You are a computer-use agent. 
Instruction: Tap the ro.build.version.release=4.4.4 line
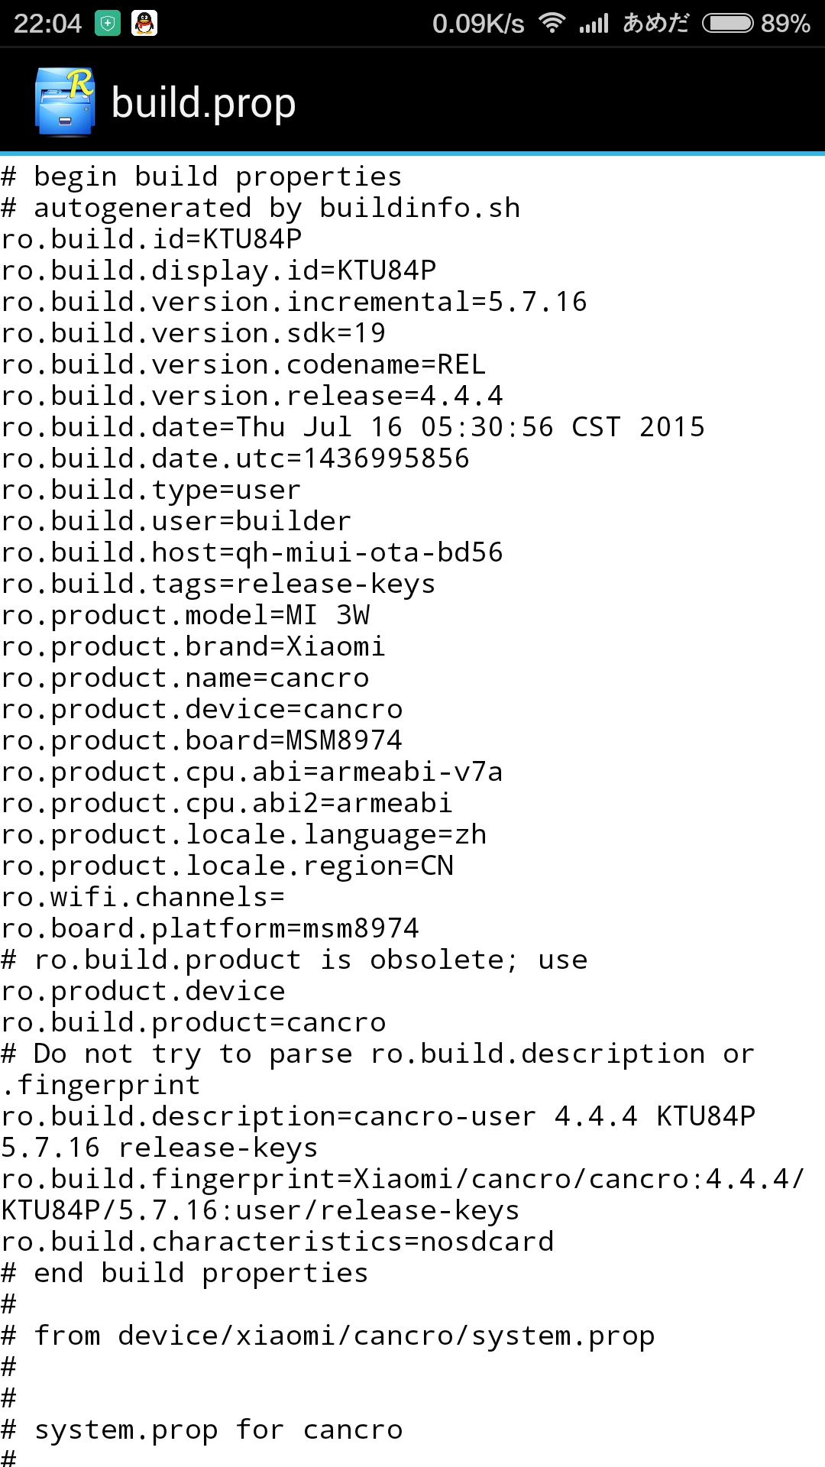pos(252,396)
